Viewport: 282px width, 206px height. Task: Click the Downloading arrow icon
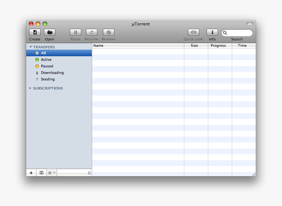click(37, 73)
